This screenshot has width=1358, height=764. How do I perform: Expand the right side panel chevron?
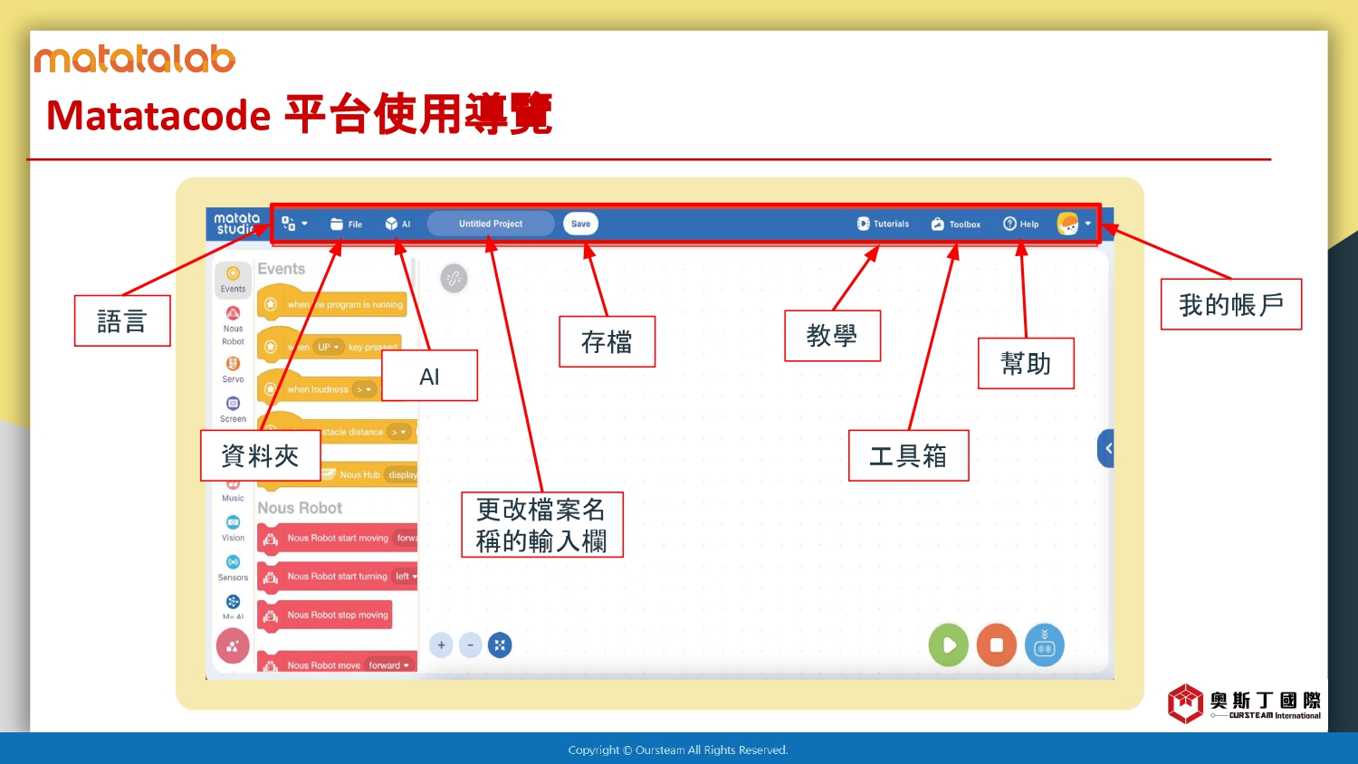tap(1106, 448)
